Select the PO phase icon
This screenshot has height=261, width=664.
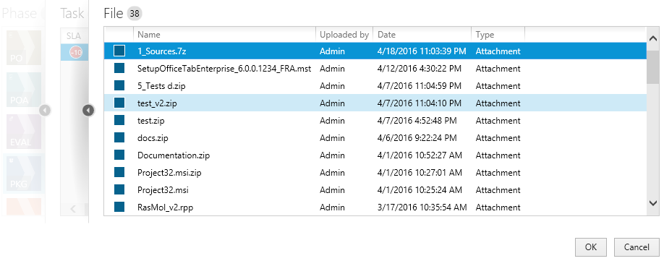pyautogui.click(x=23, y=47)
